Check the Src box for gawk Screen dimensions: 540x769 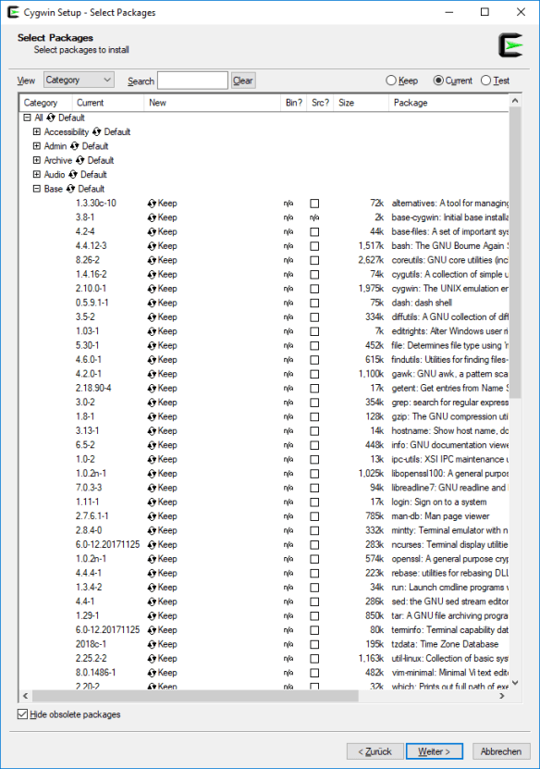(x=314, y=374)
